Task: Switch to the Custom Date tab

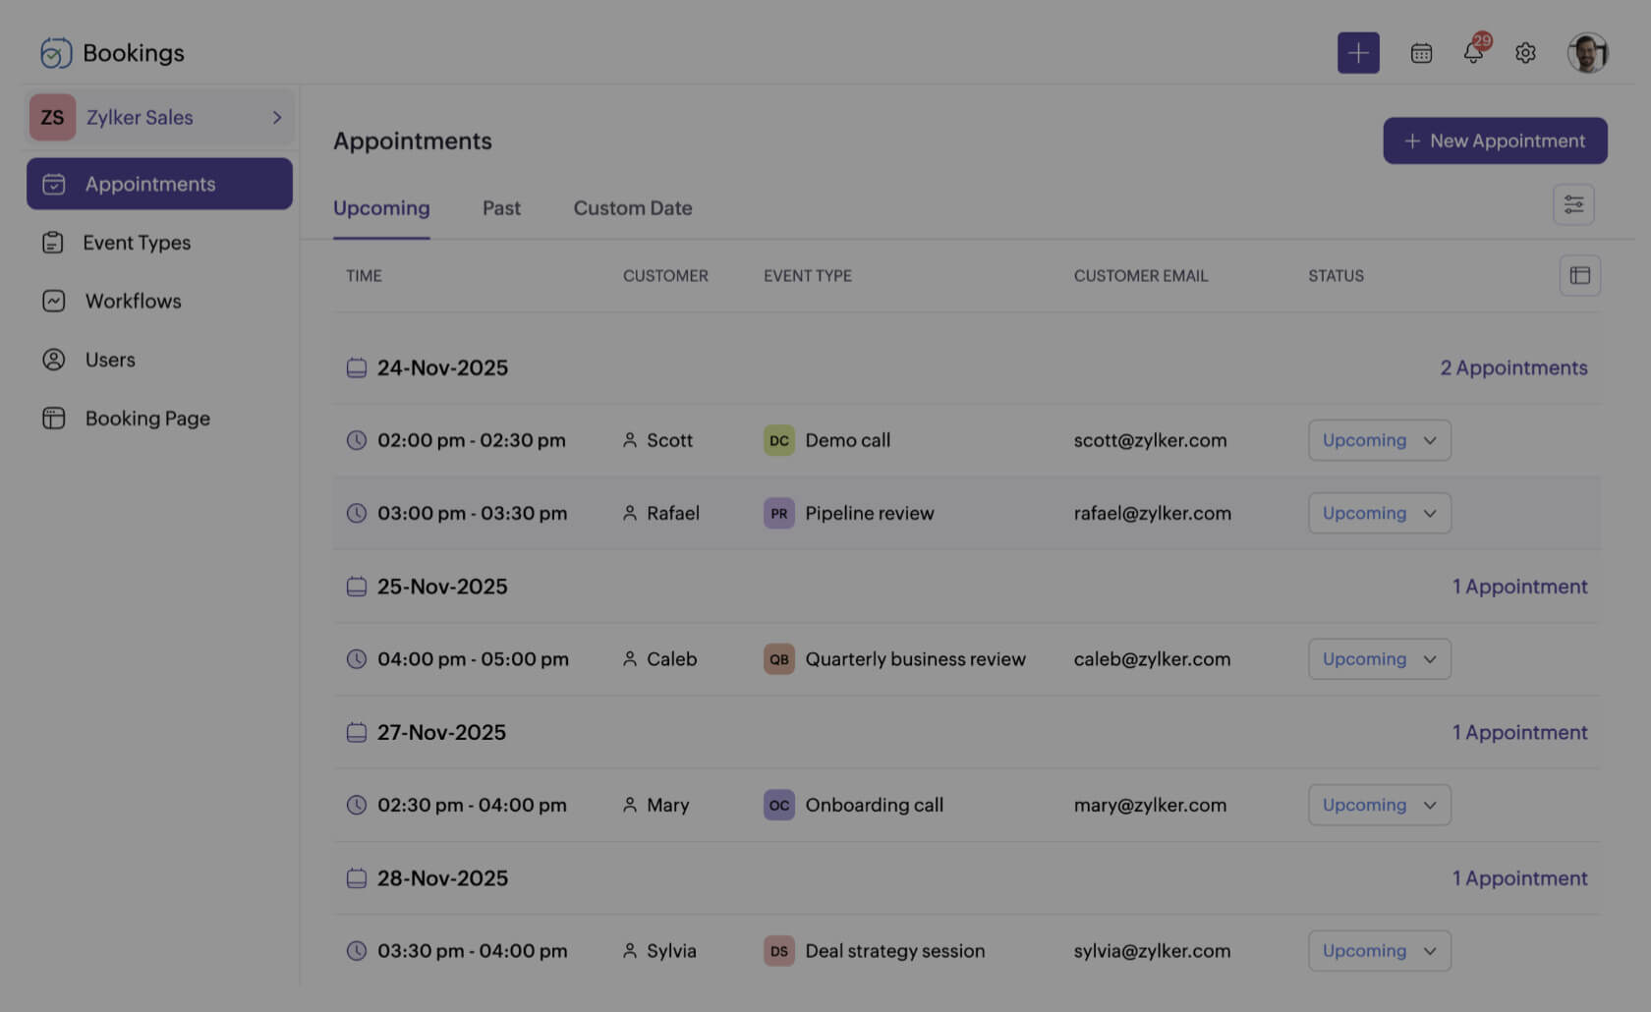Action: tap(633, 208)
